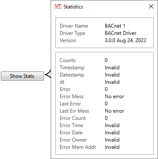Screen dimensions: 158x159
Task: Click the Last Error label
Action: [70, 104]
